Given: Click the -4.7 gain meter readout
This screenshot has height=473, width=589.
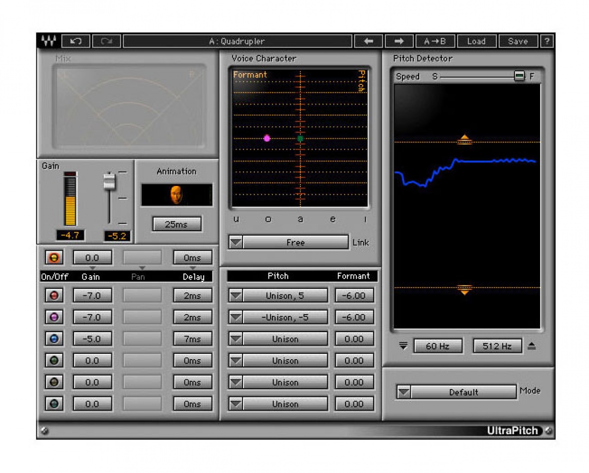Looking at the screenshot, I should point(70,236).
